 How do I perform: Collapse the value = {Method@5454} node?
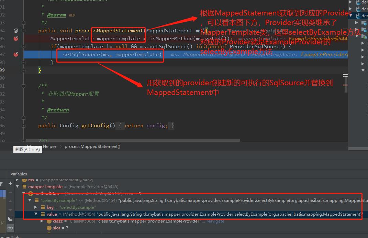[36, 214]
